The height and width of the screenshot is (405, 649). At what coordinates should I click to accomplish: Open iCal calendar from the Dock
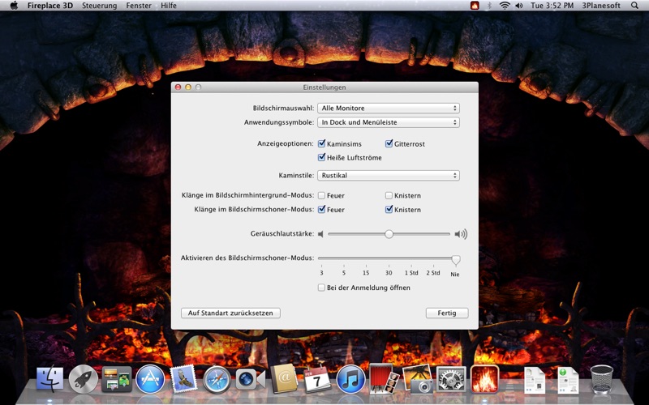[317, 379]
